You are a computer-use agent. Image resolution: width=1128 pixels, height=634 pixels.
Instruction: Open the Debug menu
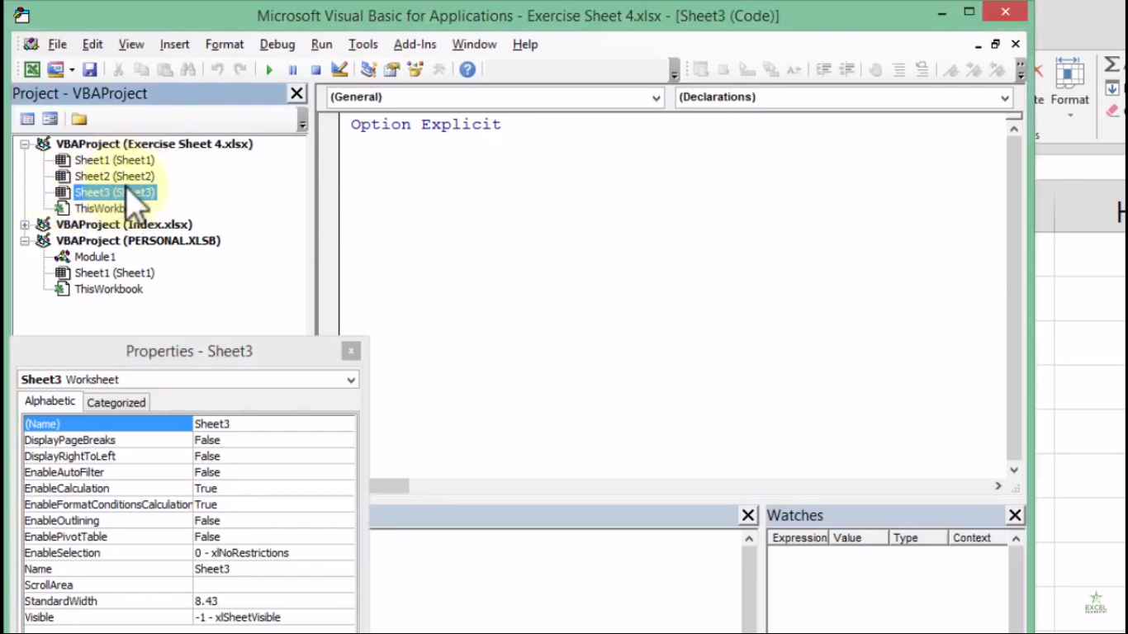[x=277, y=45]
